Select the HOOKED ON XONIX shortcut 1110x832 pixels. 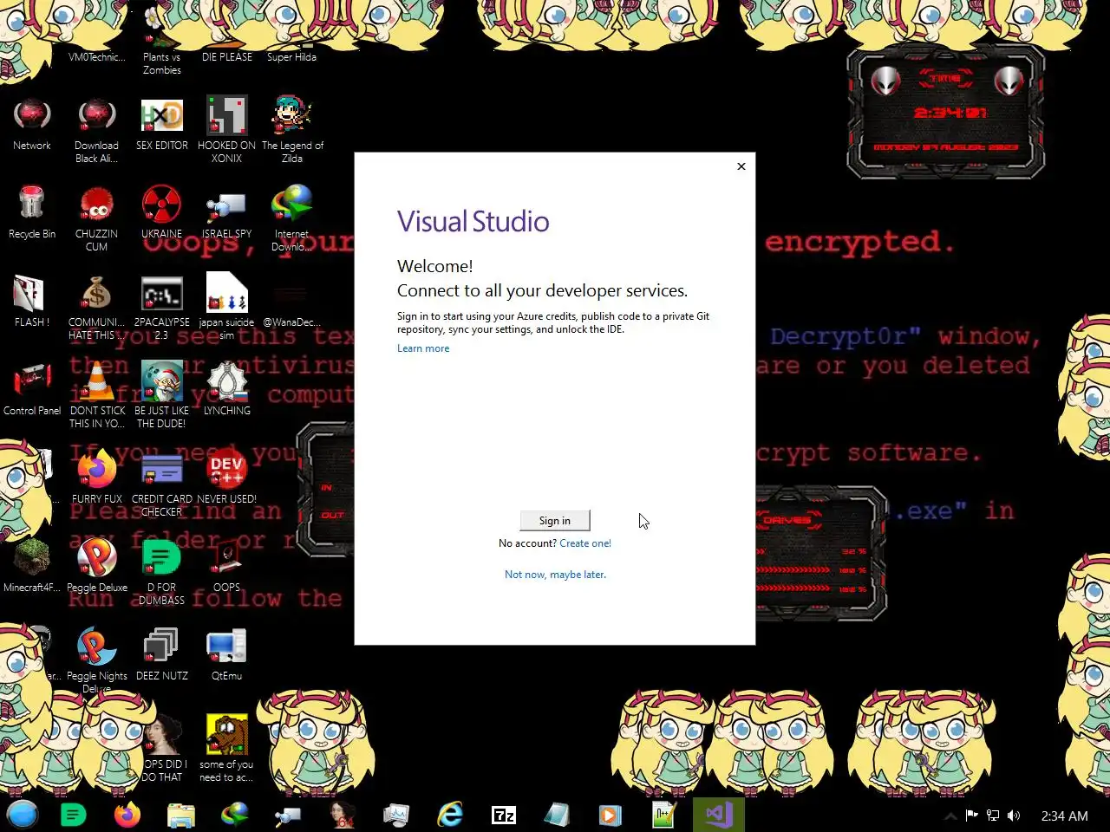tap(227, 130)
